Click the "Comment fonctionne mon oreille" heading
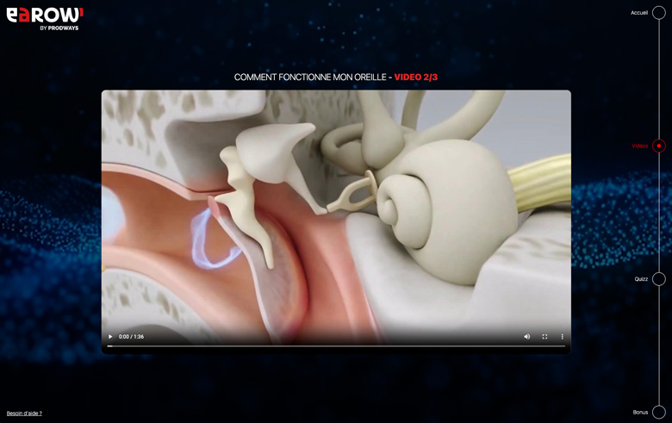Viewport: 672px width, 423px height. (309, 78)
